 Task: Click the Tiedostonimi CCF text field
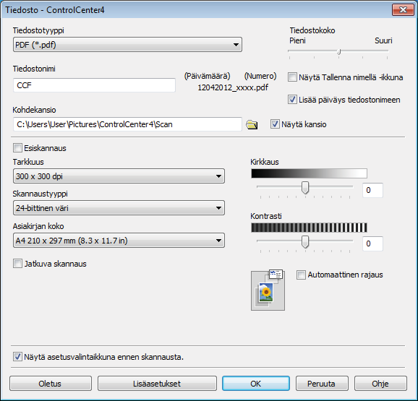tap(94, 85)
